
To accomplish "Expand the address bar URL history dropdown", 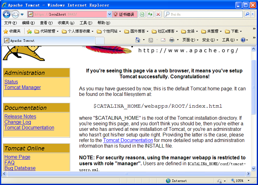I will point(109,14).
